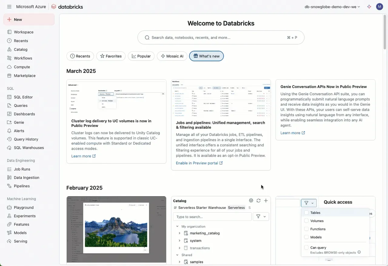
Task: Open the Cluster log delivery screenshot thumbnail
Action: [x=116, y=97]
